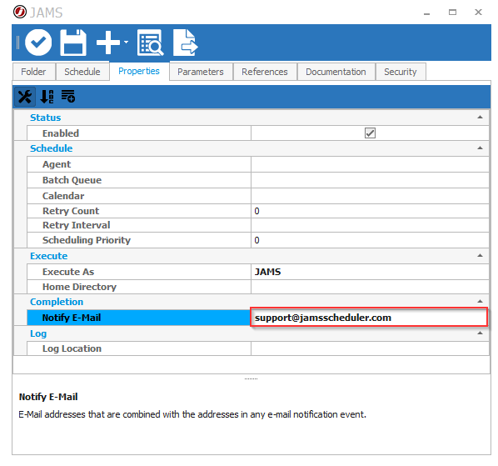The width and height of the screenshot is (498, 466).
Task: Click the view history magnifier icon
Action: pos(150,43)
